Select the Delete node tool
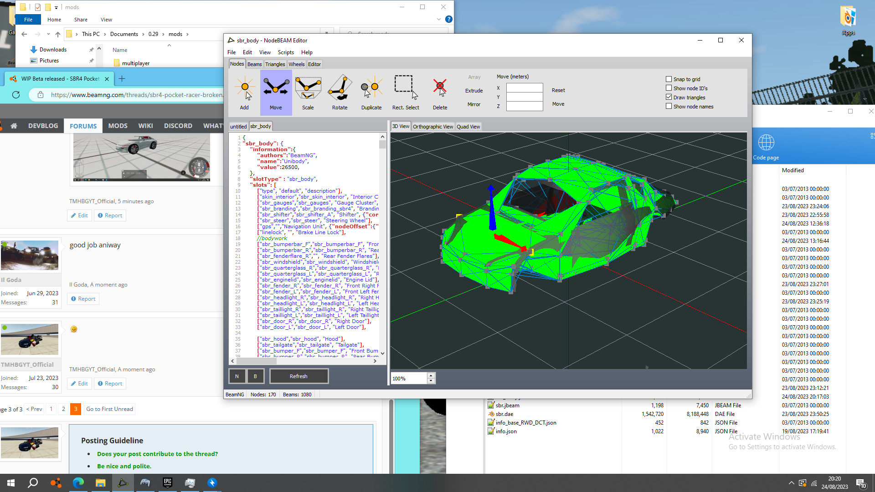This screenshot has height=492, width=875. point(440,92)
